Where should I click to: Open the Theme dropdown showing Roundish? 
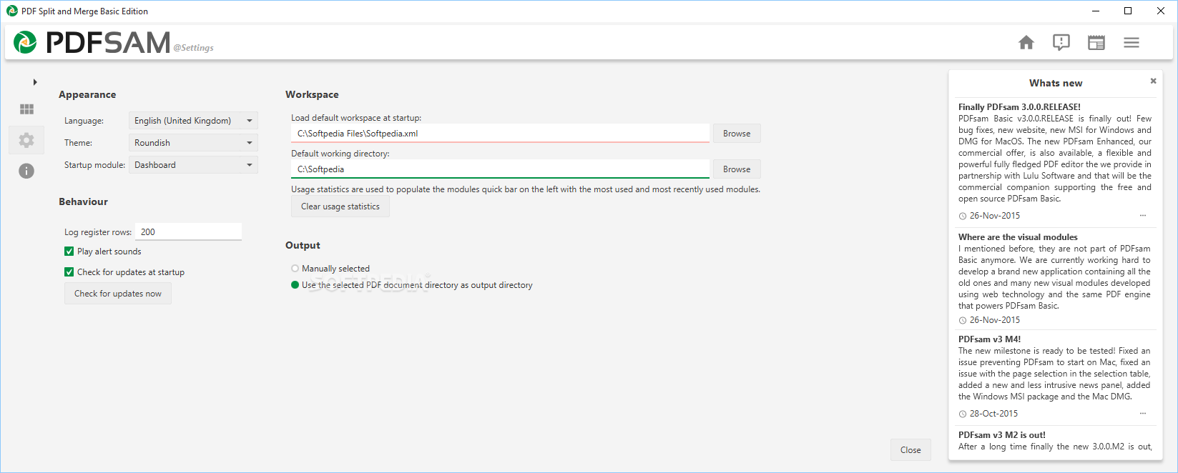[193, 143]
